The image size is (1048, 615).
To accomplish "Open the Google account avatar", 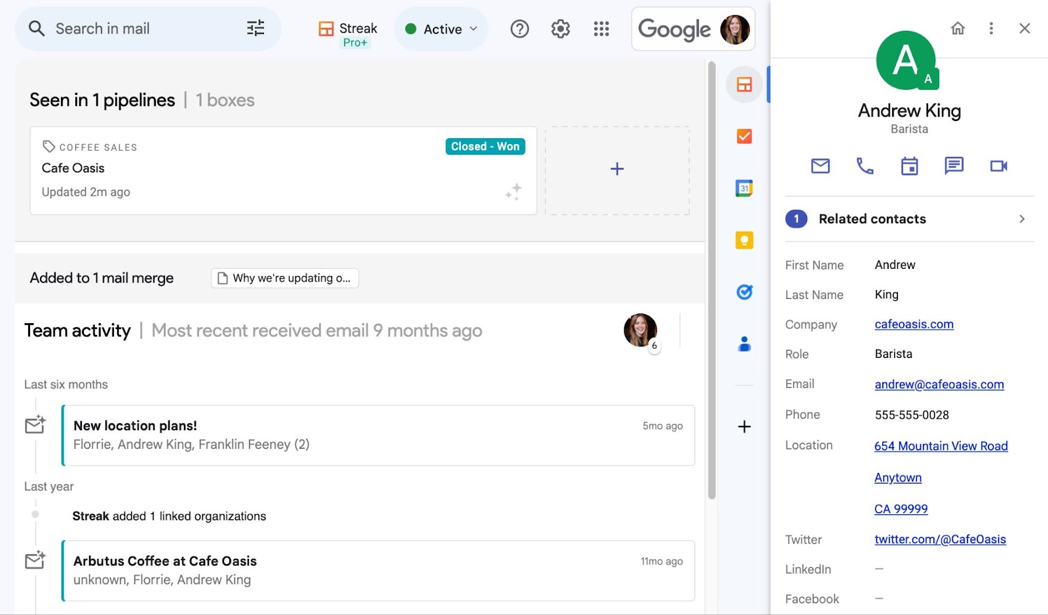I will click(x=735, y=29).
